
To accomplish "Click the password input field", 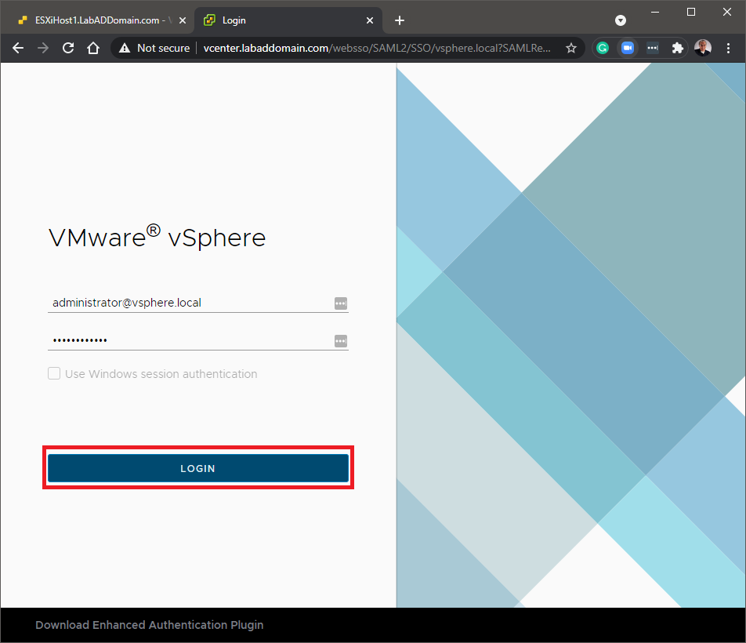I will click(x=188, y=340).
